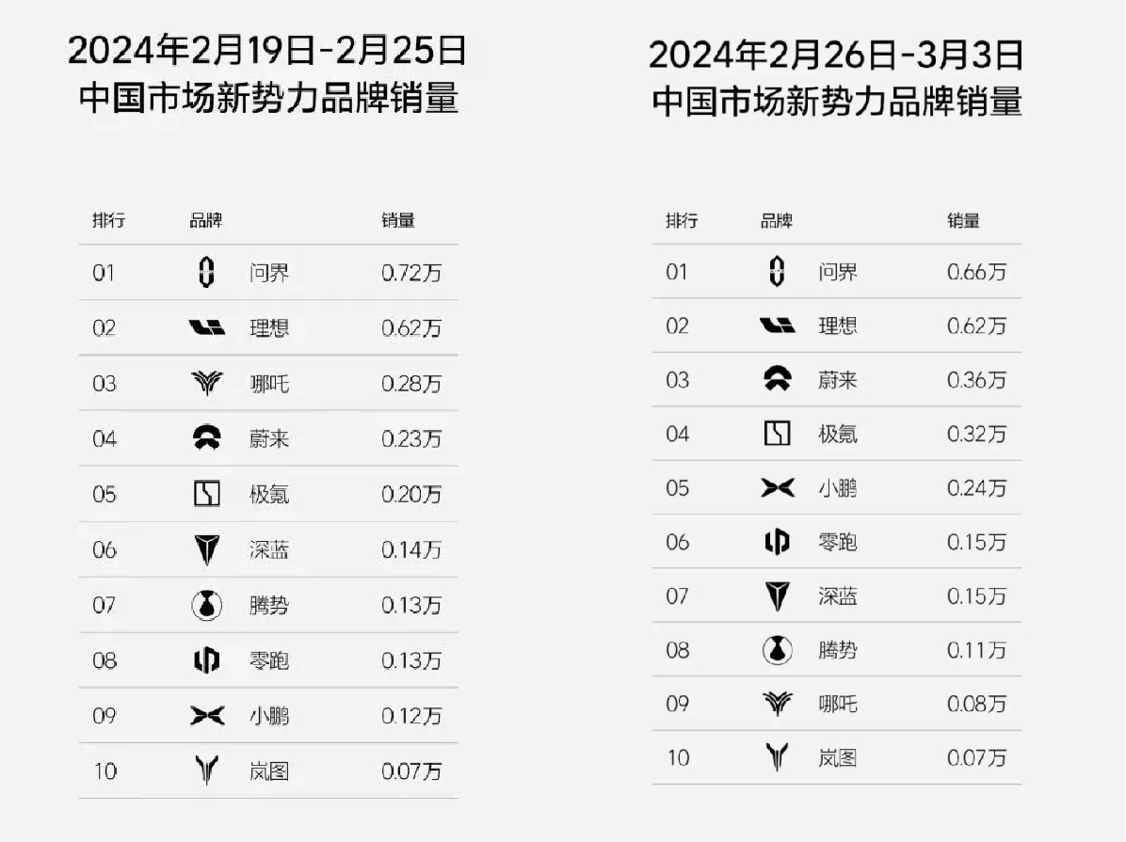This screenshot has width=1126, height=842.
Task: Click the 零跑 logo beside 0.15万 sales
Action: (x=777, y=542)
